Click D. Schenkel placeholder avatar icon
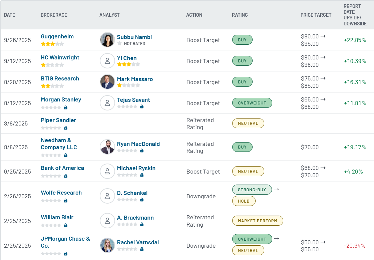The width and height of the screenshot is (374, 260). tap(107, 196)
